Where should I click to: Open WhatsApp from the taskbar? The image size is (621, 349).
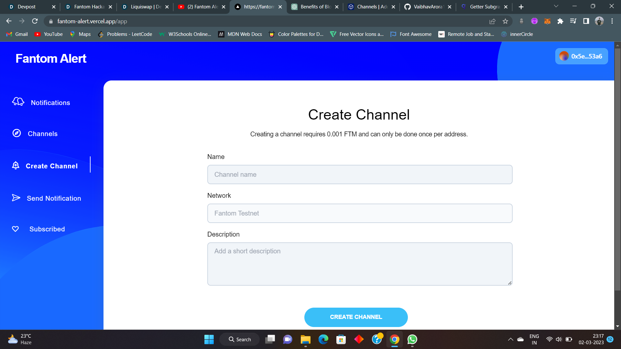coord(412,339)
